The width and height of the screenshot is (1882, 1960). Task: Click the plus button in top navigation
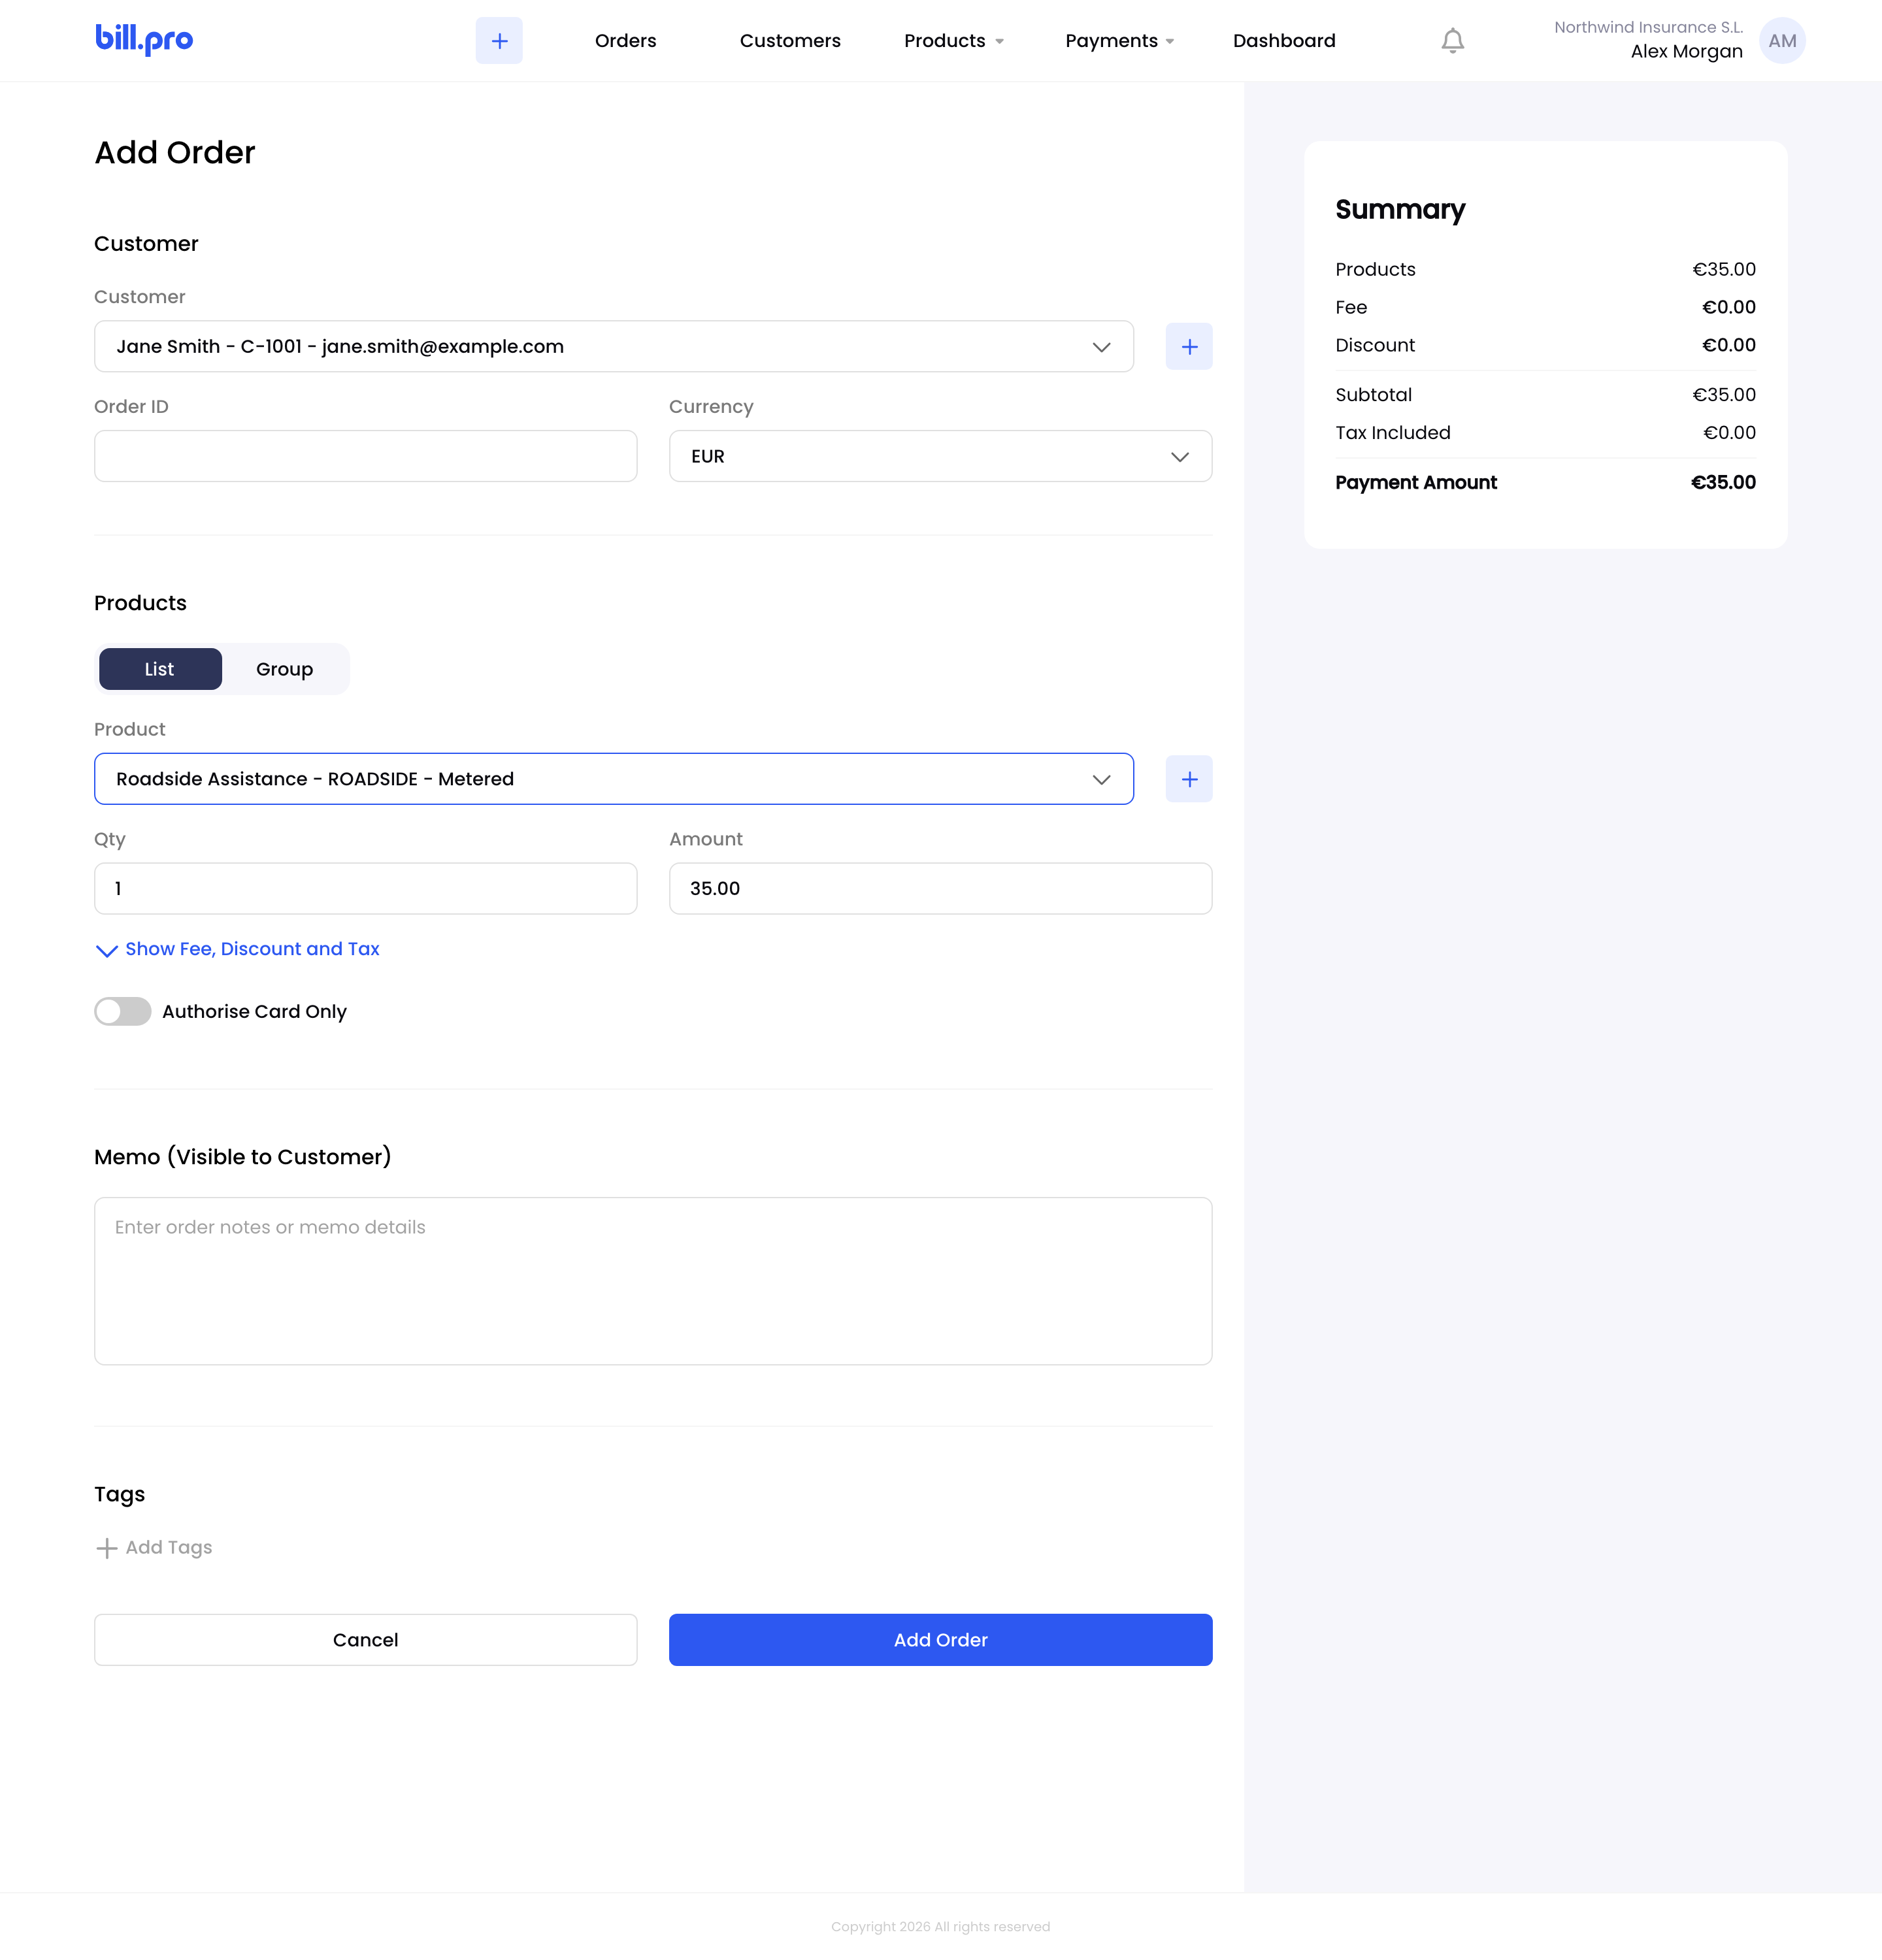499,41
